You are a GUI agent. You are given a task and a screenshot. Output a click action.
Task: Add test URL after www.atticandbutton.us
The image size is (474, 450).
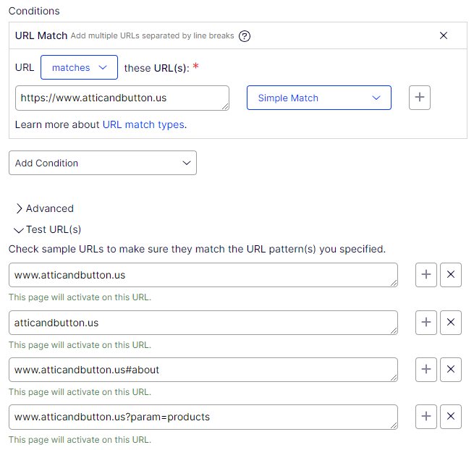426,275
